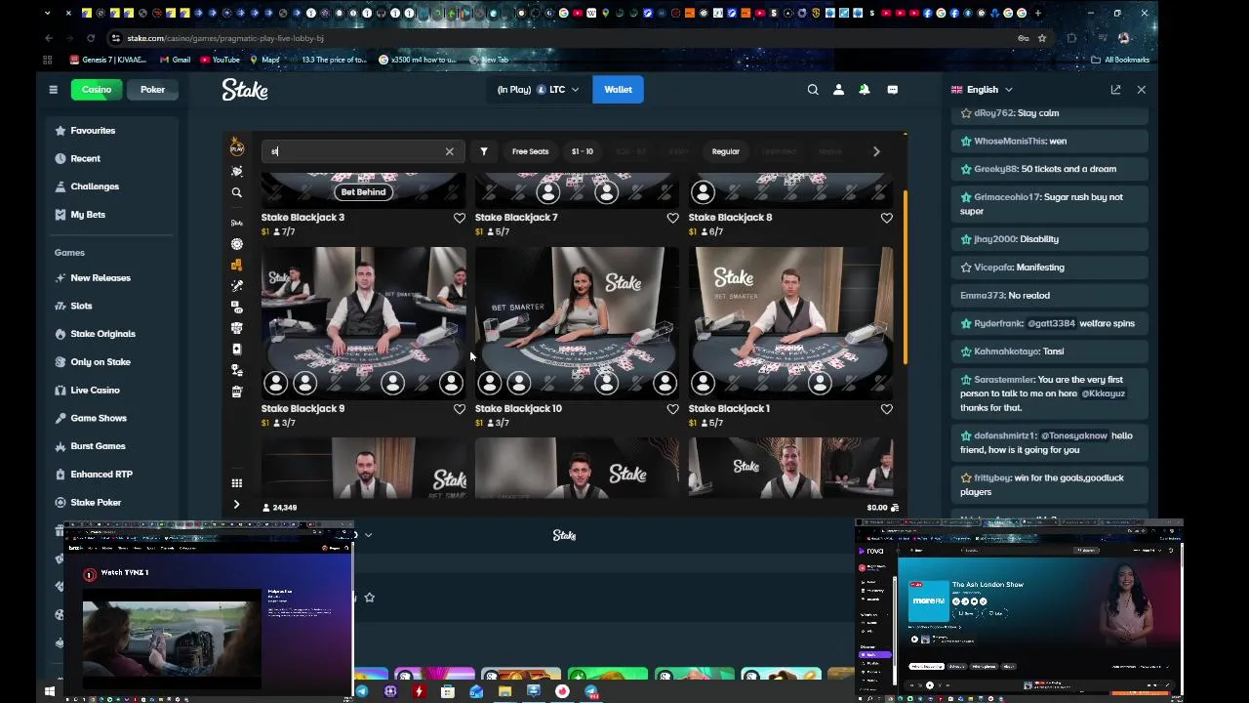Open the lobby magnifier search icon

pyautogui.click(x=236, y=192)
